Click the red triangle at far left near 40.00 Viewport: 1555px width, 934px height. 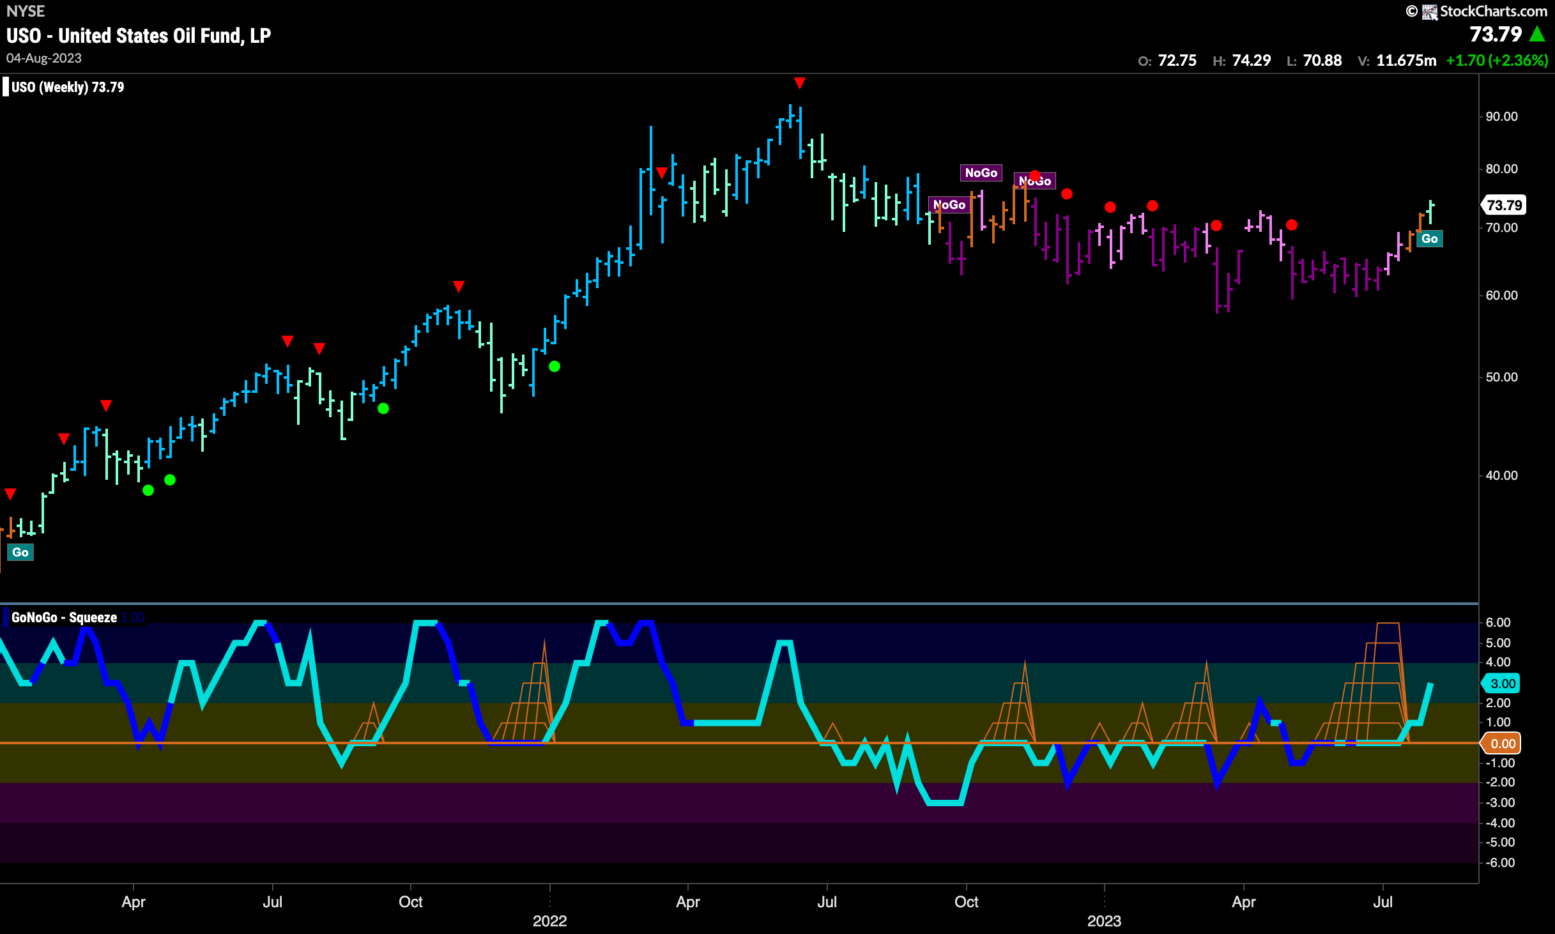pos(10,494)
